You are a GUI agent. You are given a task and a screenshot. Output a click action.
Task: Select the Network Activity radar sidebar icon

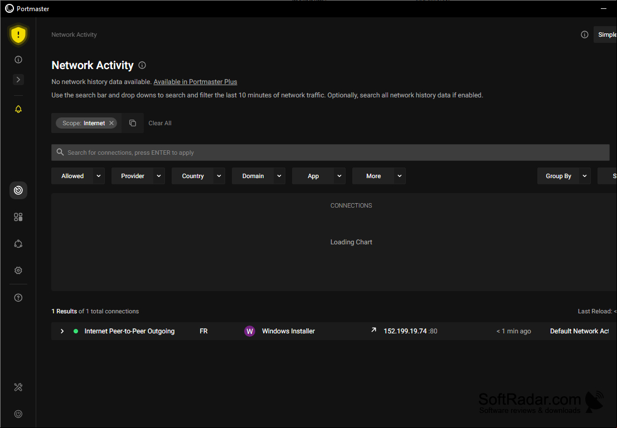click(18, 190)
